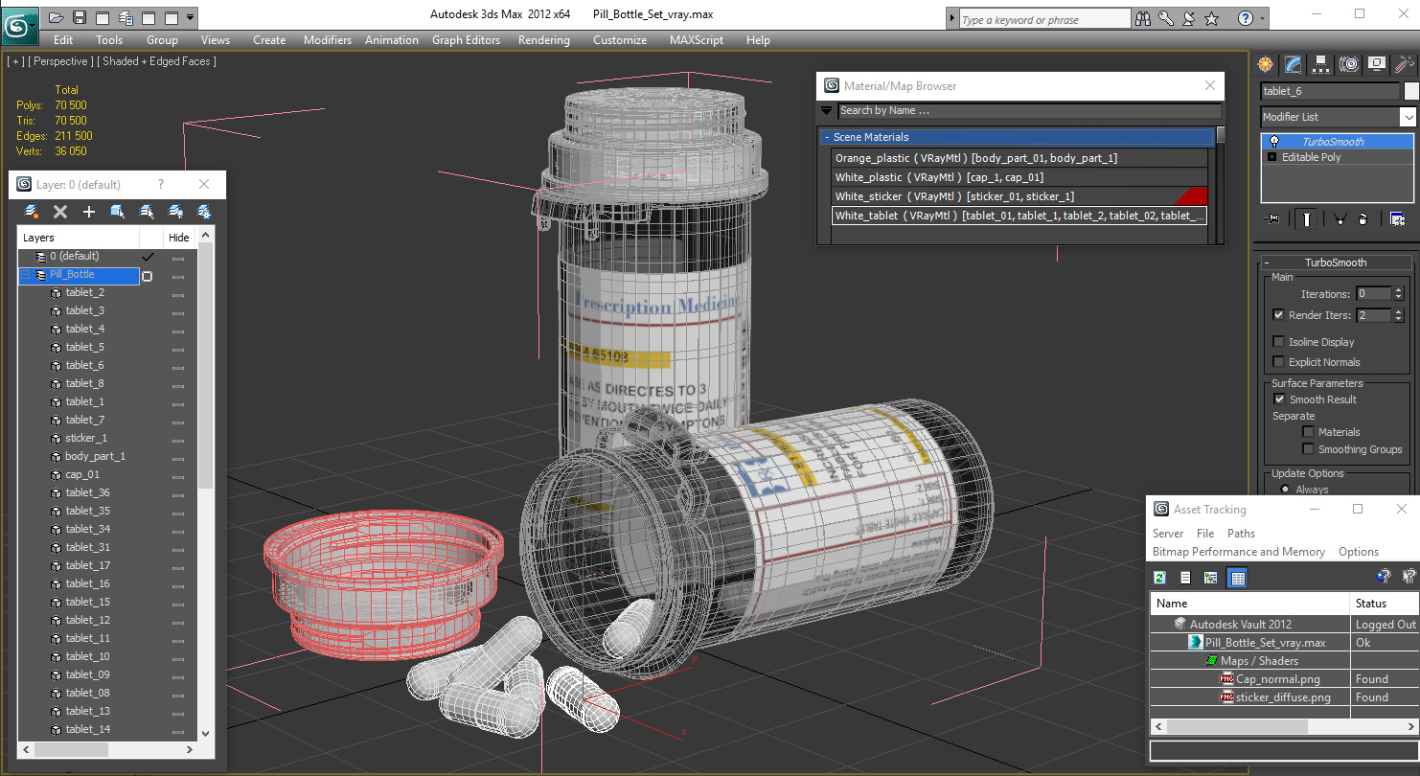The image size is (1420, 776).
Task: Select the Always update option radio button
Action: pos(1285,489)
